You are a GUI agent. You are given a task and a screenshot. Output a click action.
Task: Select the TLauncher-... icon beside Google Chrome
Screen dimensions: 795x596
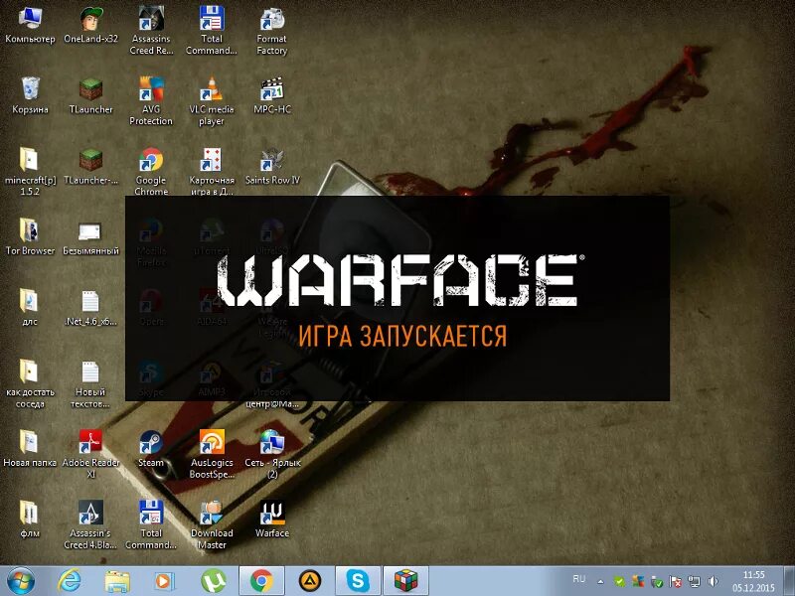[90, 166]
